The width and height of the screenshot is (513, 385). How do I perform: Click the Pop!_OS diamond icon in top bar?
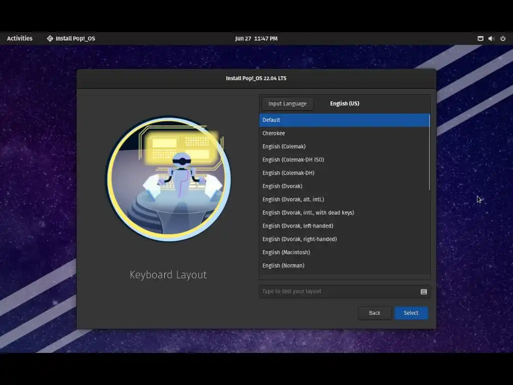pos(50,39)
